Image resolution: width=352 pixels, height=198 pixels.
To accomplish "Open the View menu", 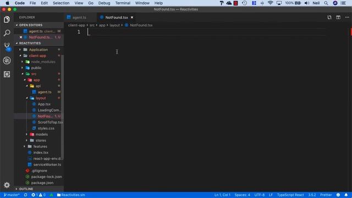I will [x=79, y=3].
